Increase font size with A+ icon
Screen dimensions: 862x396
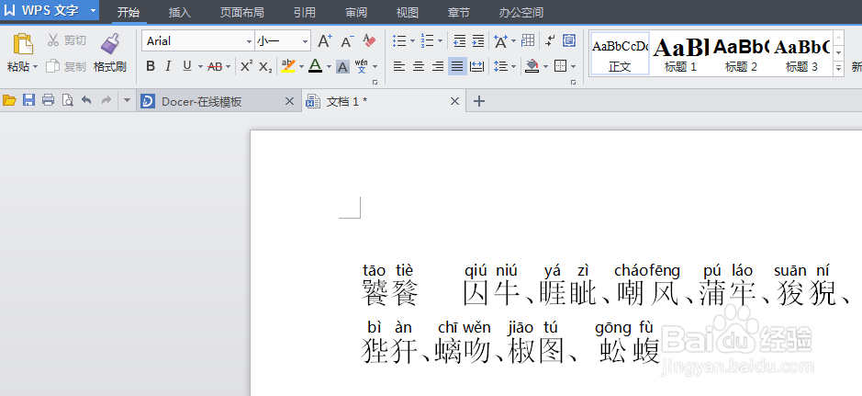point(326,40)
